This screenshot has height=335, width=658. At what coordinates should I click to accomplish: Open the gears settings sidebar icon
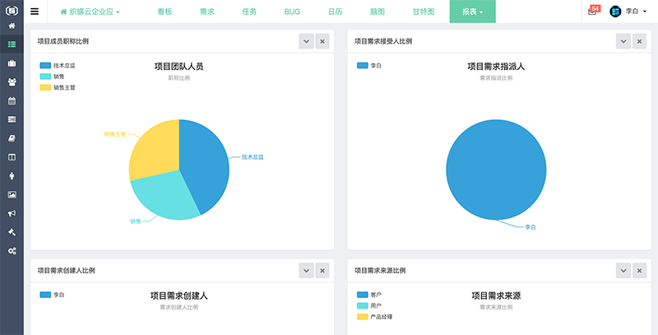coord(12,251)
